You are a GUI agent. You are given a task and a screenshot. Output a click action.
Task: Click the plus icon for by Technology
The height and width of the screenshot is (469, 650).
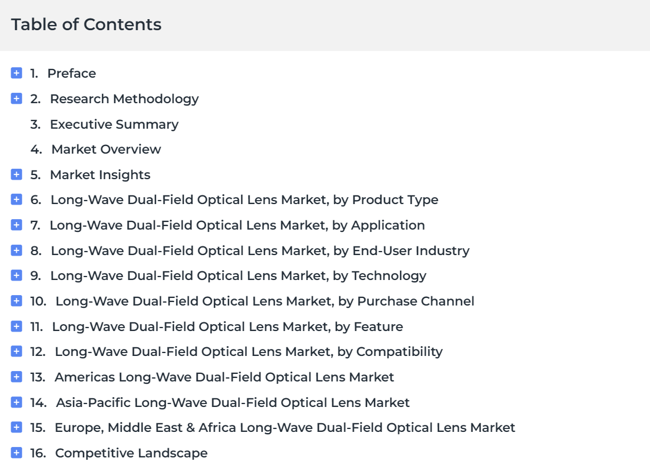pyautogui.click(x=17, y=275)
